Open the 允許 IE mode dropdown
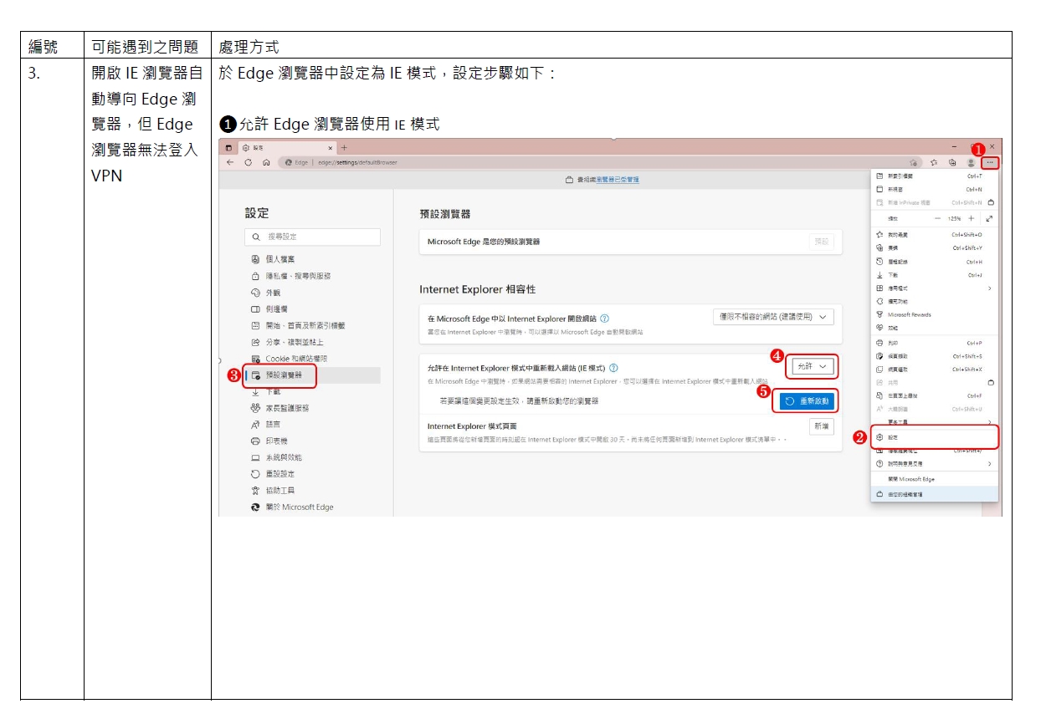This screenshot has height=724, width=1046. 812,366
